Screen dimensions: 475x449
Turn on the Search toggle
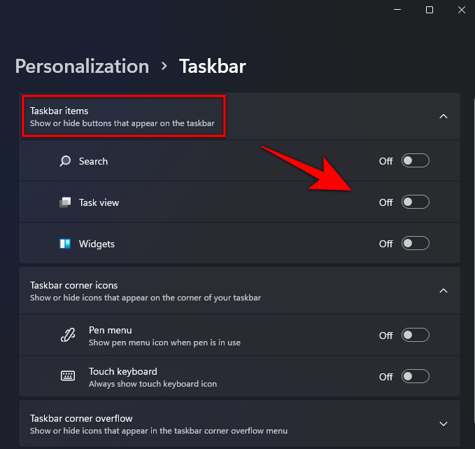[415, 161]
